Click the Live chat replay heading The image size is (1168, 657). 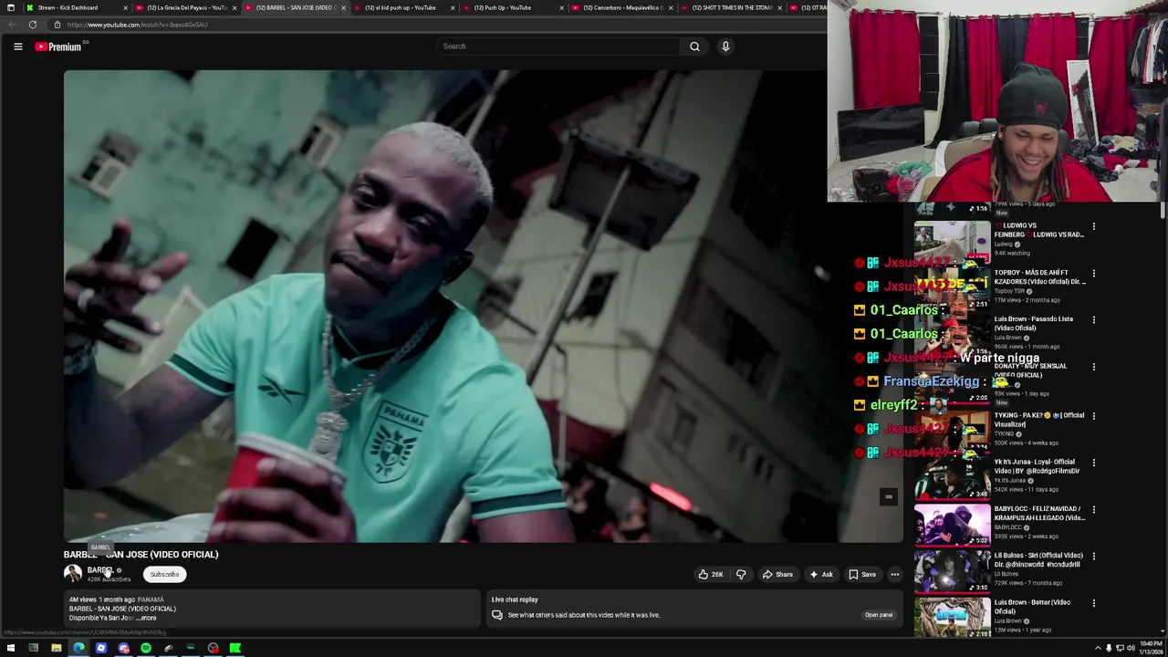click(515, 600)
